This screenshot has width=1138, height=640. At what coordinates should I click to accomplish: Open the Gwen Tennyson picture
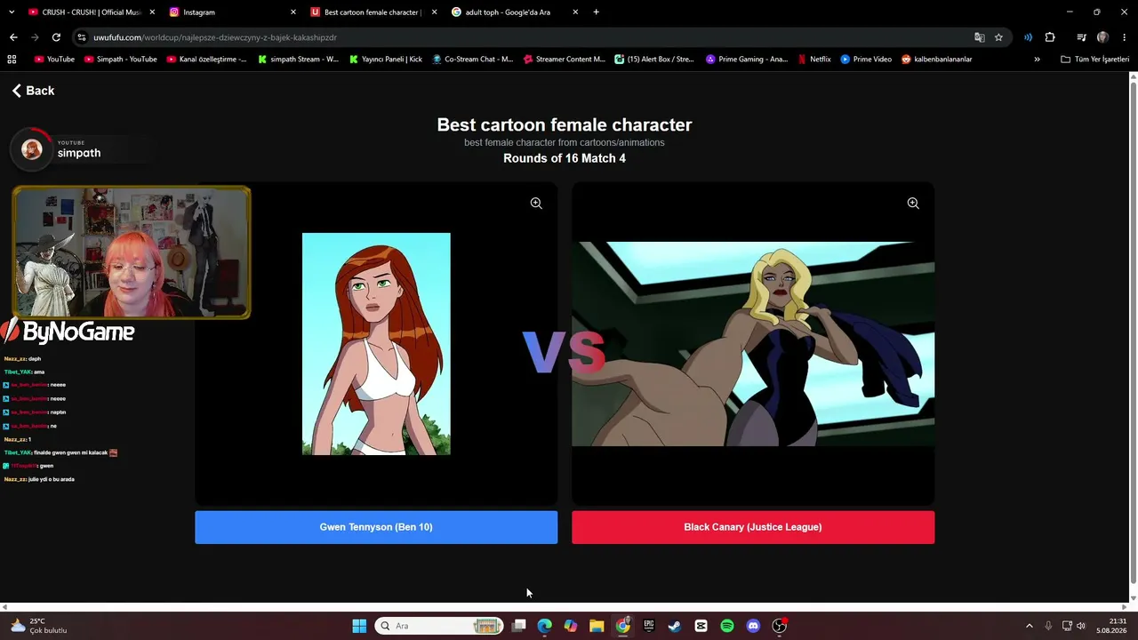[376, 344]
